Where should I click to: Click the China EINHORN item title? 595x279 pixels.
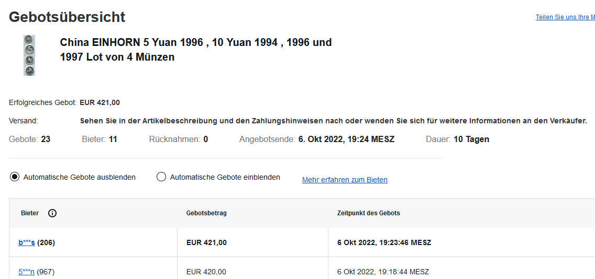point(196,50)
